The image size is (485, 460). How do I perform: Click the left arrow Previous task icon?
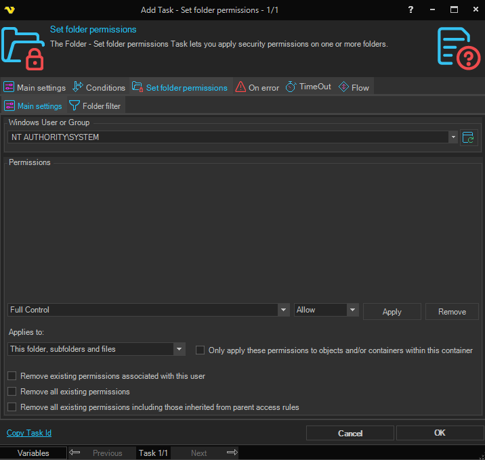point(75,453)
